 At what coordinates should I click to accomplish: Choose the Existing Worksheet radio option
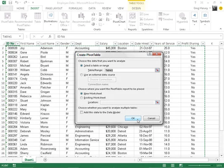pos(82,98)
